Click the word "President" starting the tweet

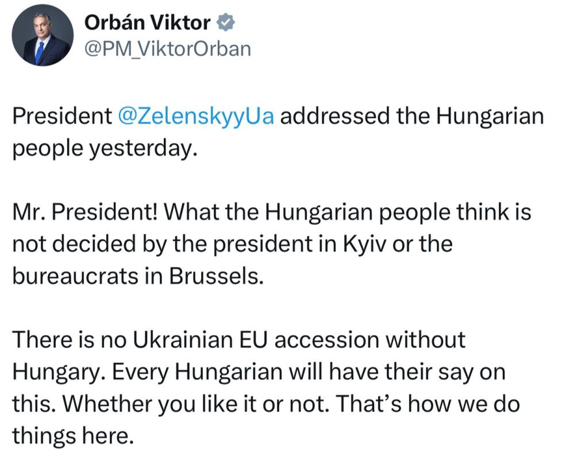62,117
